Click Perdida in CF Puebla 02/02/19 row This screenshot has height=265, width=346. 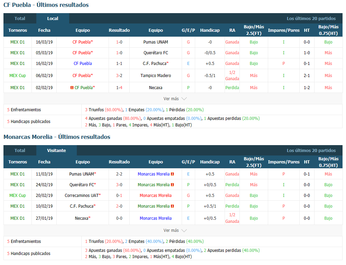[232, 88]
